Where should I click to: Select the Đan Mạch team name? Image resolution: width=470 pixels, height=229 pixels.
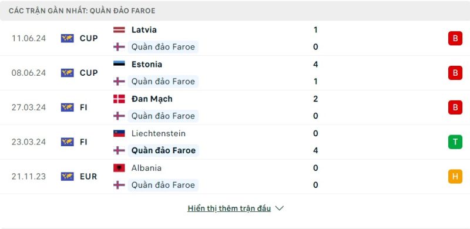click(x=152, y=99)
